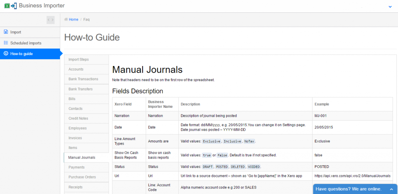Open the Bank Transfers tab
The height and width of the screenshot is (194, 398).
tap(86, 89)
